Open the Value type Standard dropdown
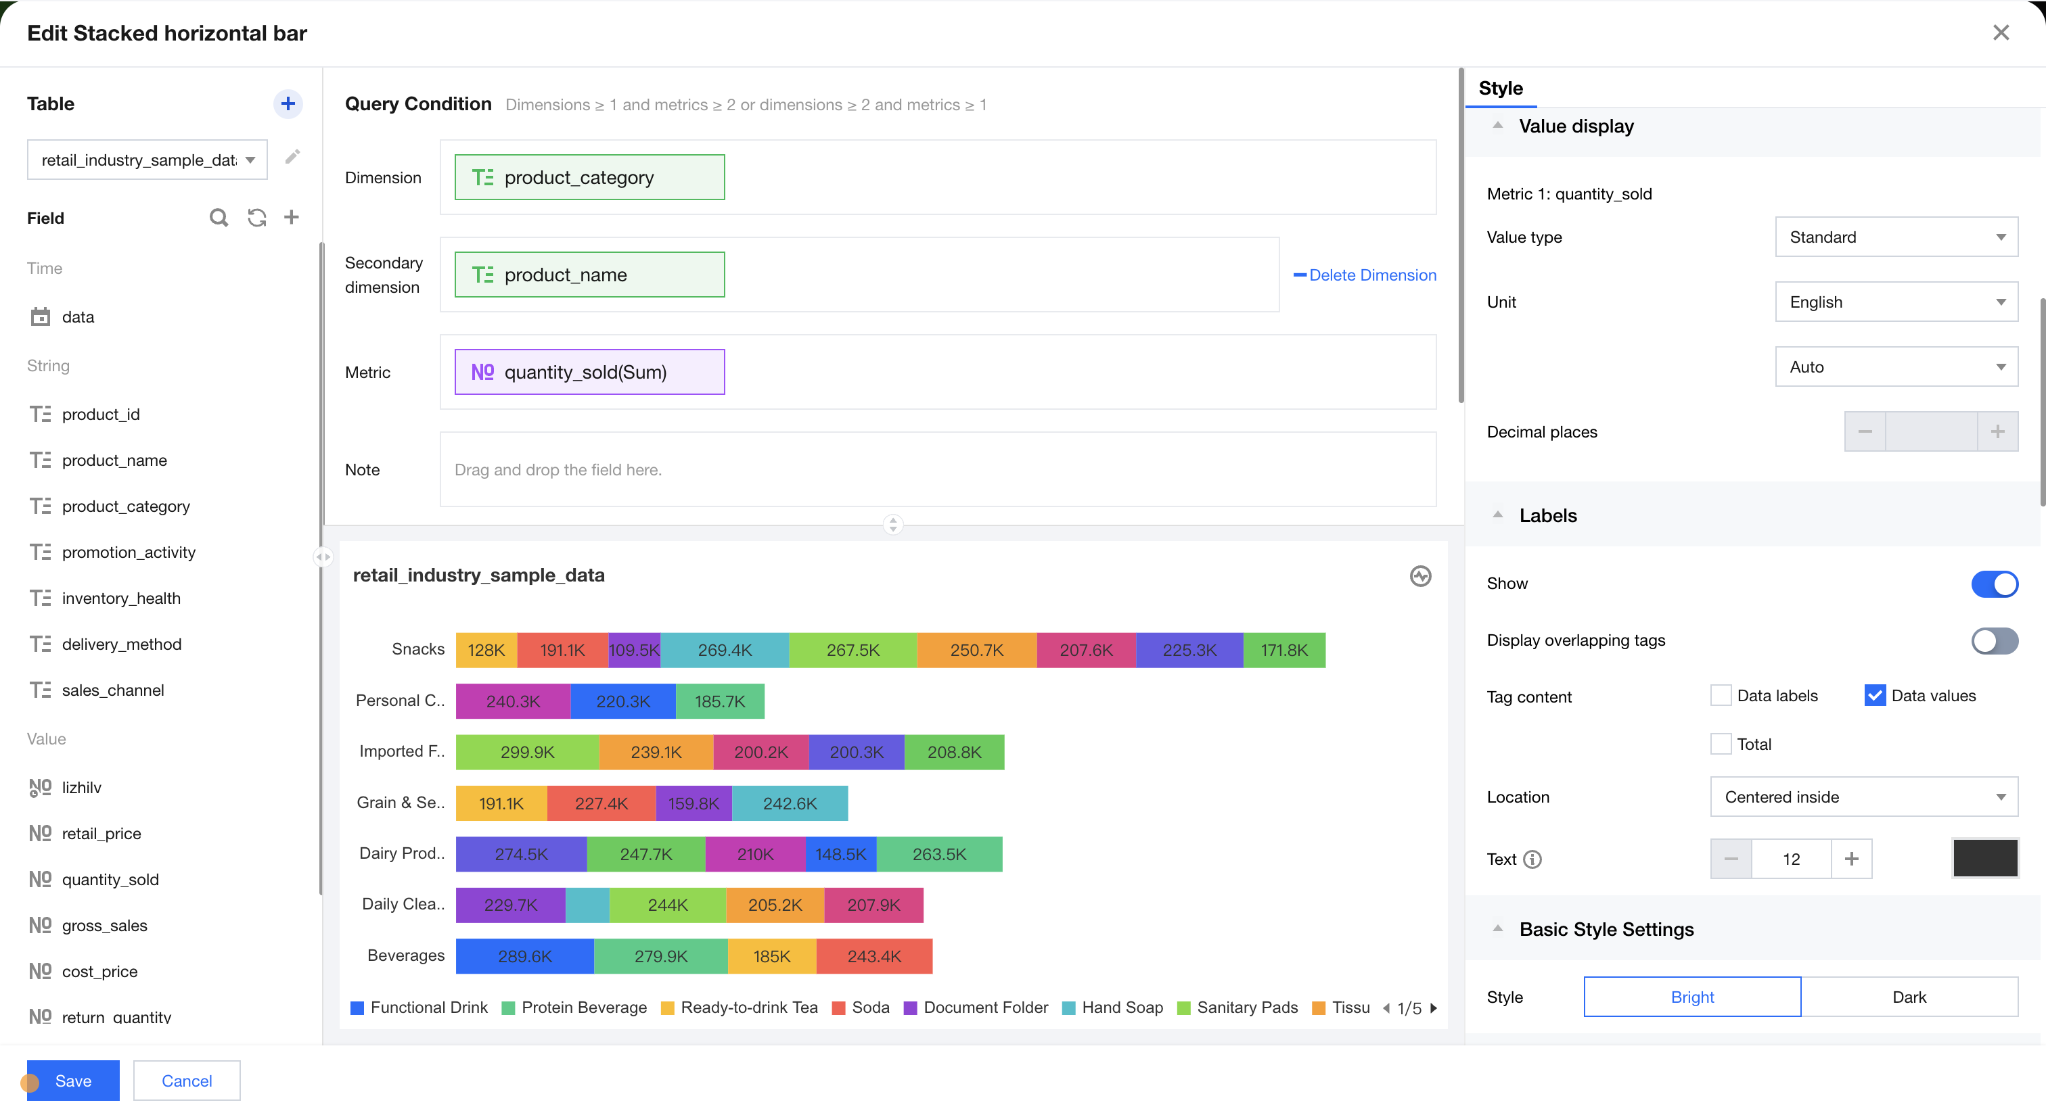2046x1113 pixels. pos(1896,237)
